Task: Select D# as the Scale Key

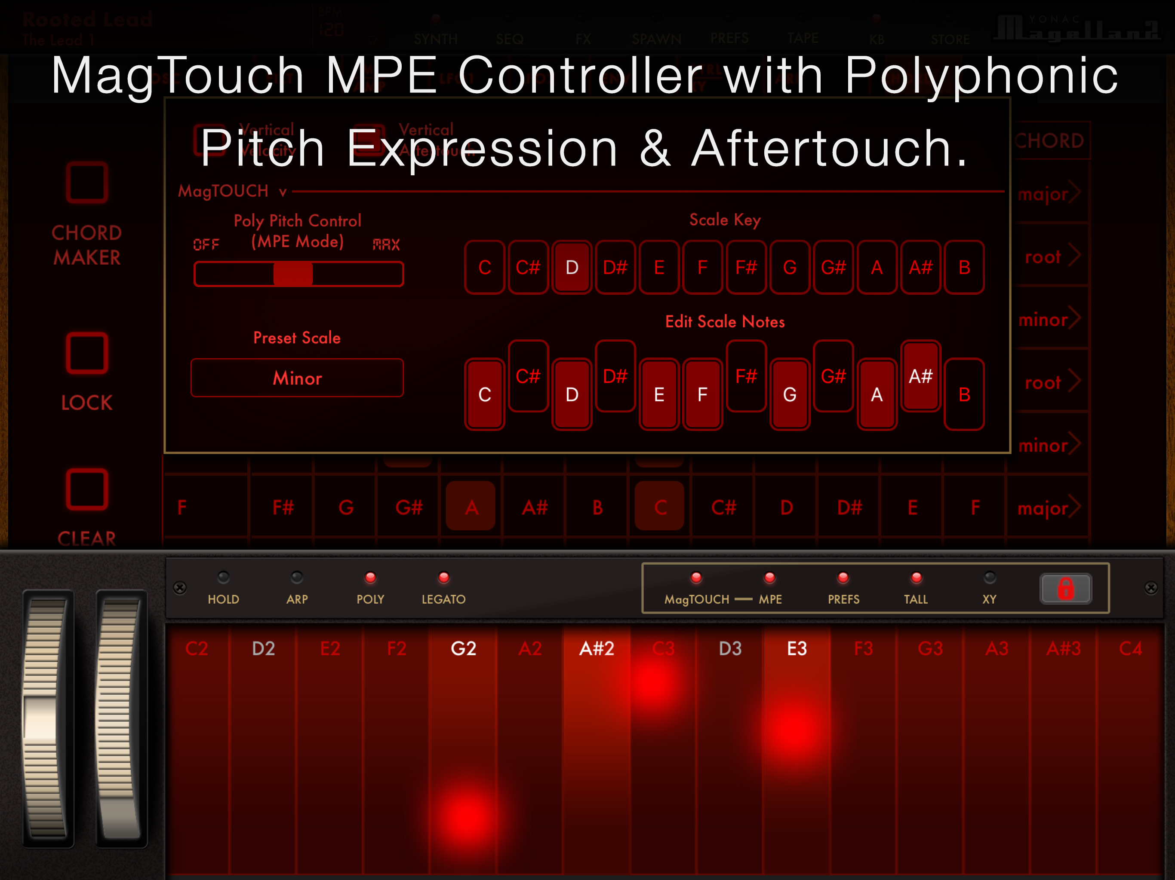Action: click(615, 268)
